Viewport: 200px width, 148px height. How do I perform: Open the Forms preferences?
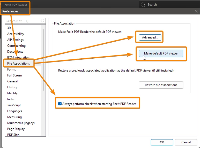[x=11, y=69]
